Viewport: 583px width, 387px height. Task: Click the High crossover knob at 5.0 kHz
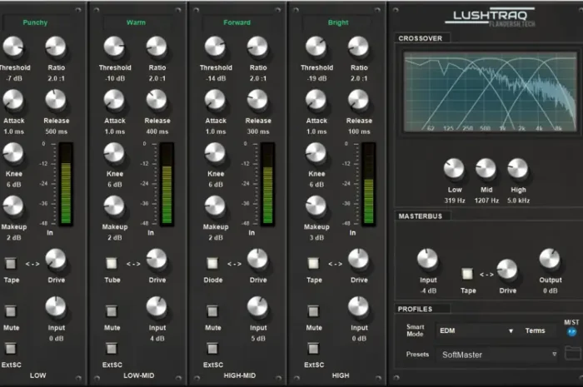tap(518, 169)
